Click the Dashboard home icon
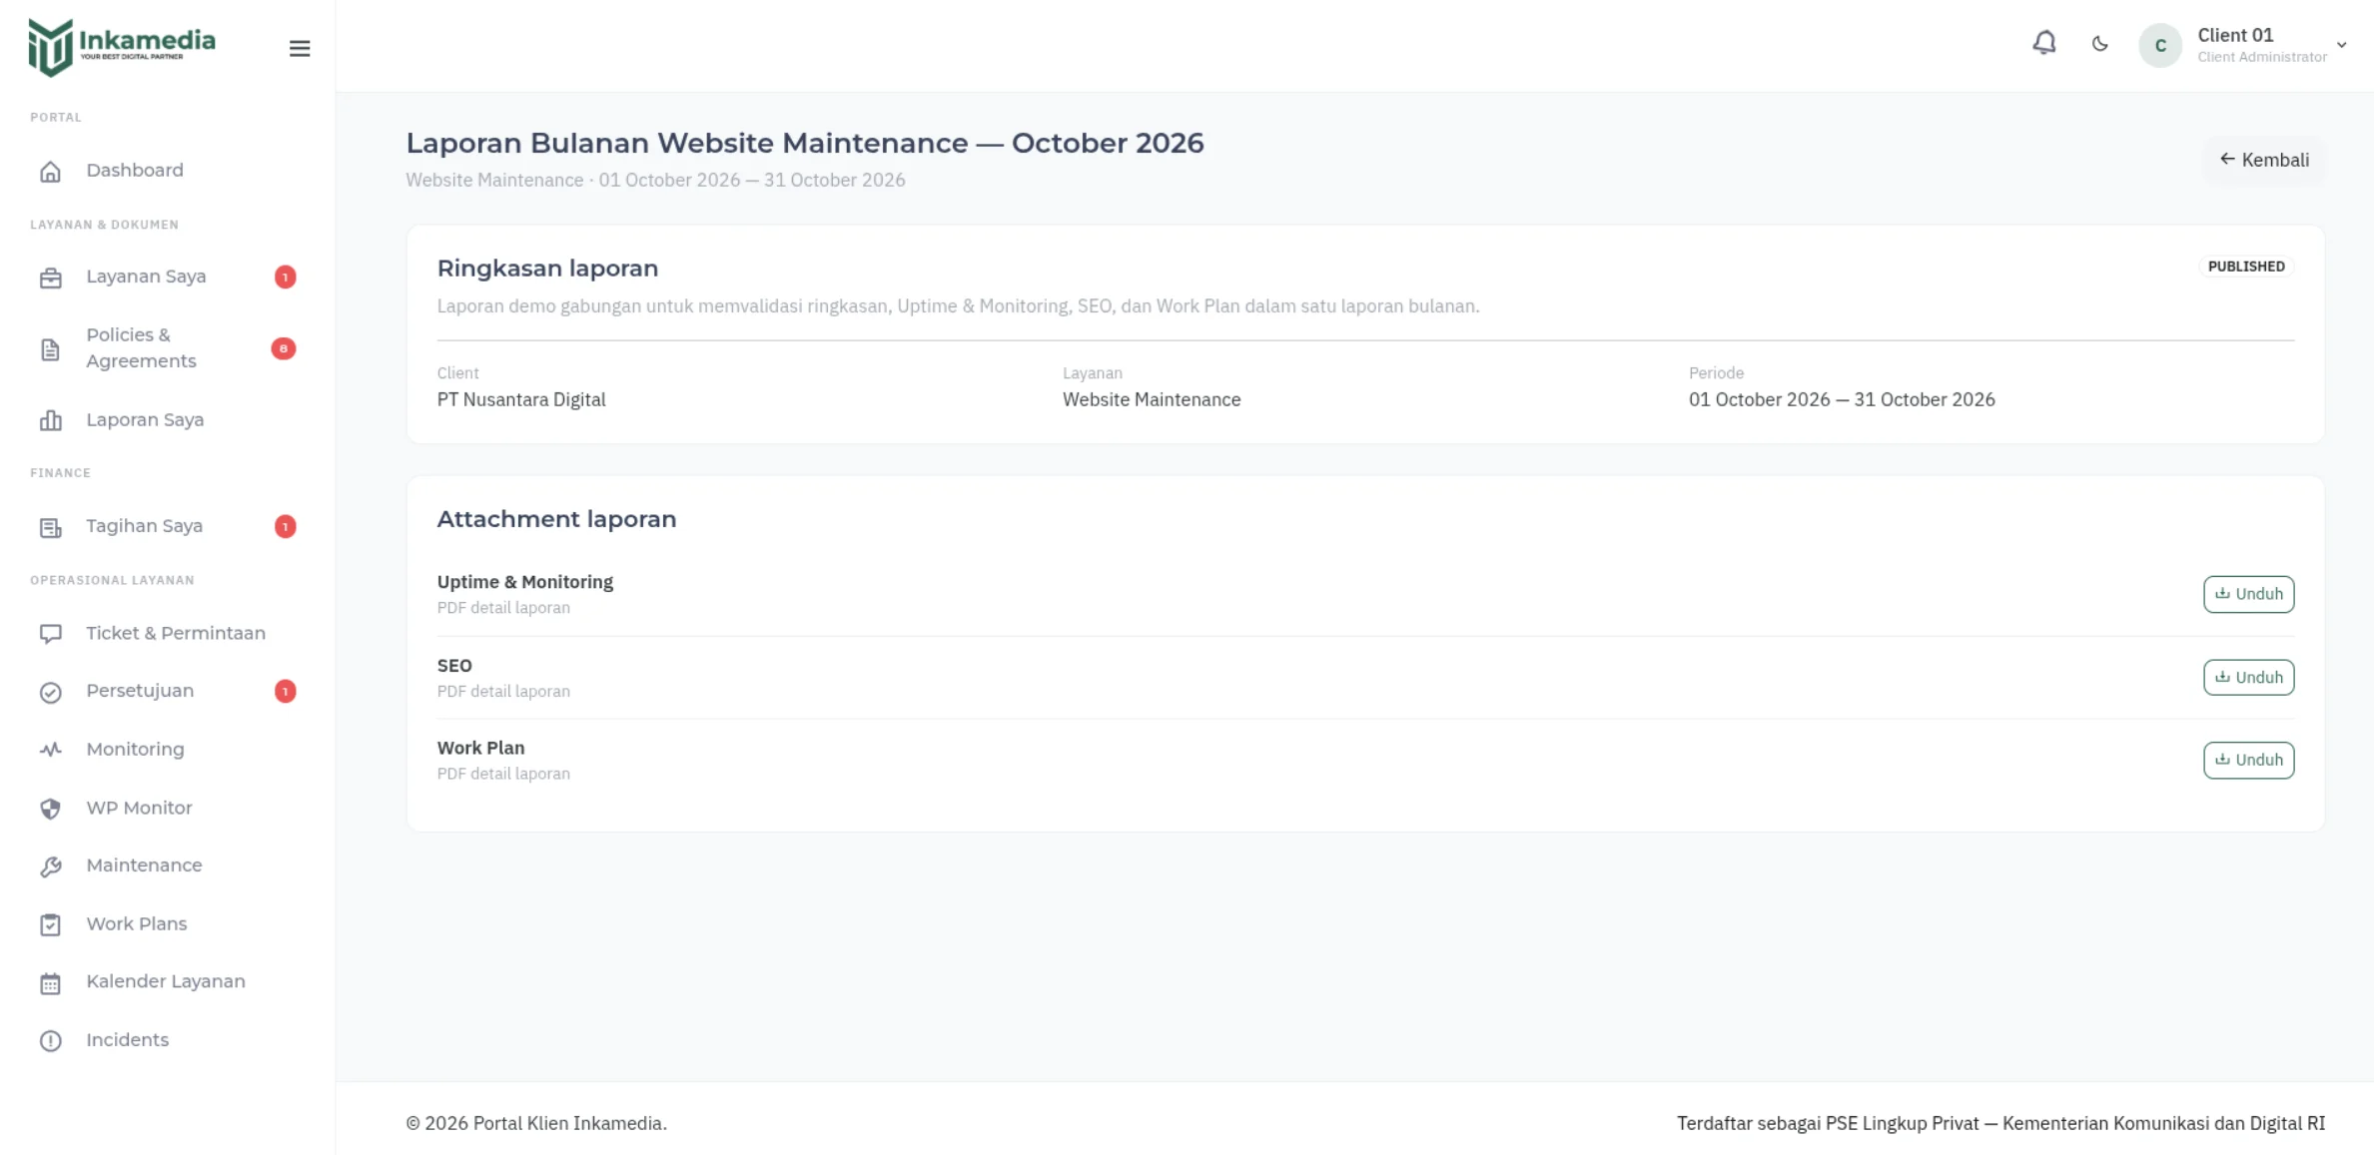 click(x=50, y=172)
